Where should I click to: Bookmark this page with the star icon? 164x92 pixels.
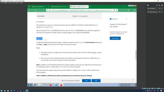(x=117, y=10)
